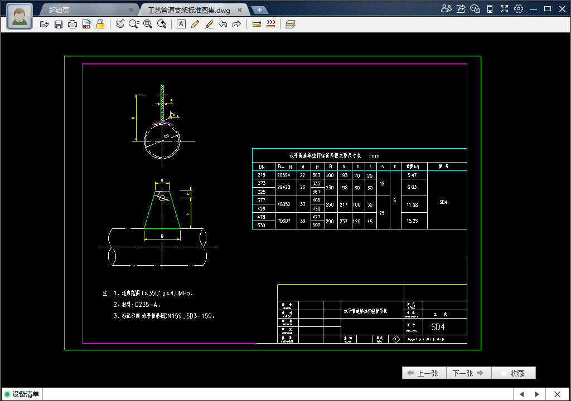This screenshot has height=401, width=571.
Task: Save the drawing with the floppy disk icon
Action: [x=59, y=24]
